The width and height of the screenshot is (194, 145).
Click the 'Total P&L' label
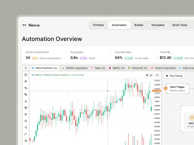click(x=165, y=52)
